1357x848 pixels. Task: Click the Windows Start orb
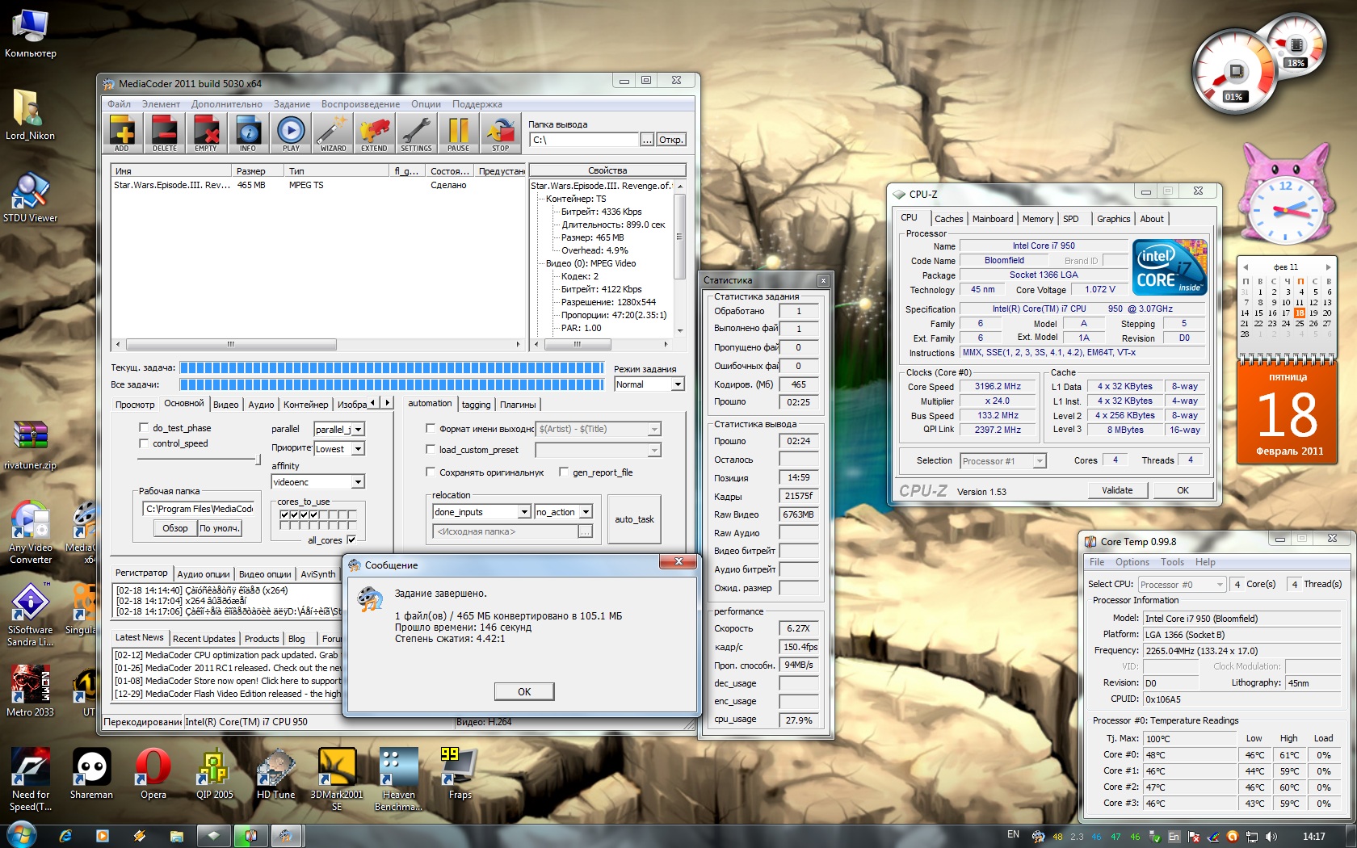coord(21,835)
